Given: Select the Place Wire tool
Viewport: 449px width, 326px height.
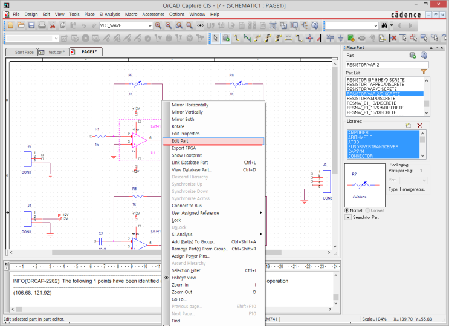Looking at the screenshot, I should click(x=236, y=38).
